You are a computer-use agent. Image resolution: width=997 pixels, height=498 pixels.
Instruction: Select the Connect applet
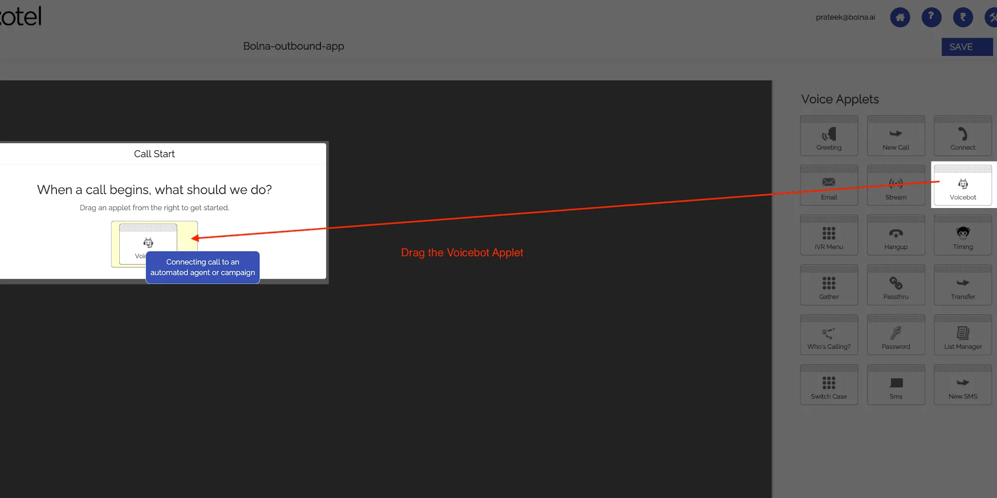962,136
